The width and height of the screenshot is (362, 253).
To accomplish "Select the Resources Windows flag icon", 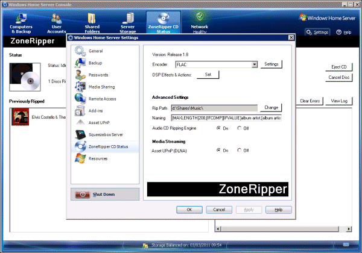I will point(80,158).
